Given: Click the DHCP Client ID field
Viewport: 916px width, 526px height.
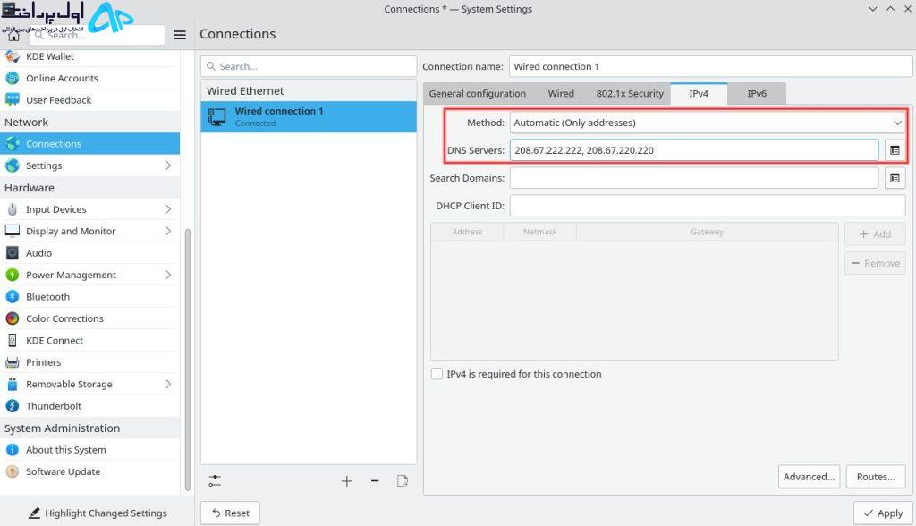Looking at the screenshot, I should point(708,206).
